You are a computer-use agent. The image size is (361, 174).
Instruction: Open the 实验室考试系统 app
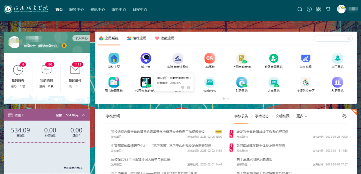pos(178,58)
